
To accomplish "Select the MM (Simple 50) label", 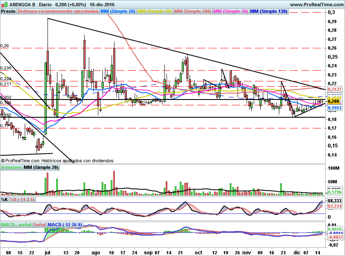I will [x=155, y=11].
